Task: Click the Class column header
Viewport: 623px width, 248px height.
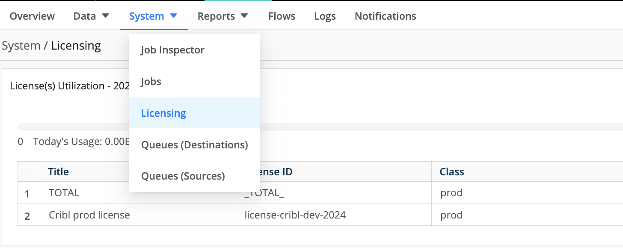Action: [451, 172]
